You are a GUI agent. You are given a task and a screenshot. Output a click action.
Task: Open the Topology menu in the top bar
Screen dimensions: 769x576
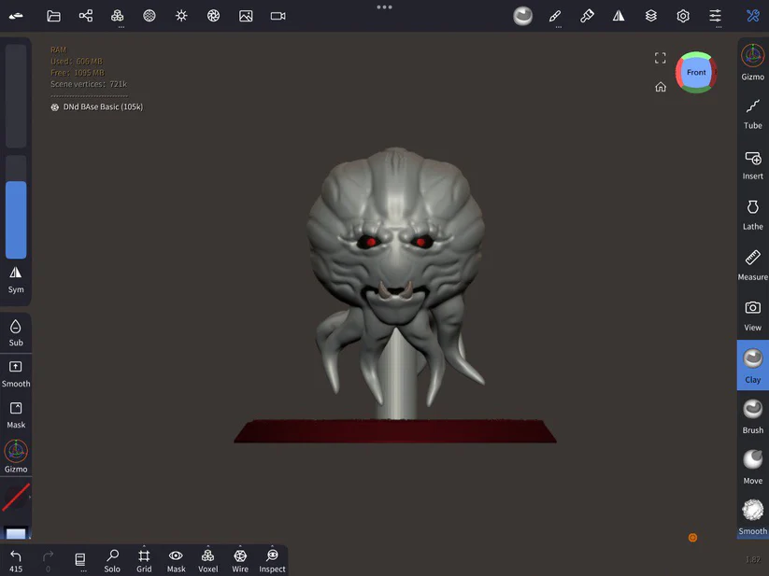click(x=117, y=16)
